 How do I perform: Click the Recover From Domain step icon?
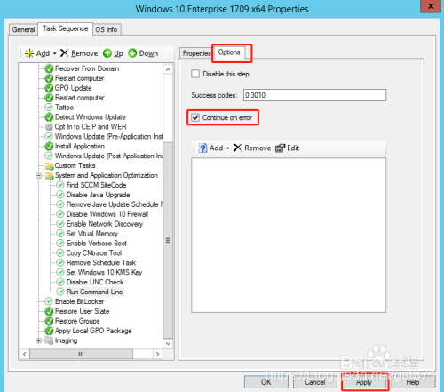click(49, 68)
